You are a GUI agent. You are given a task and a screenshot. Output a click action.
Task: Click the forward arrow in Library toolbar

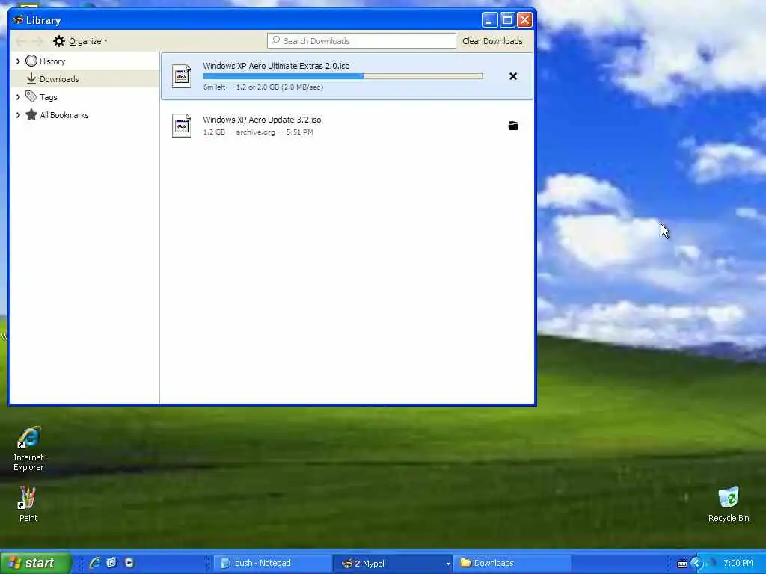coord(37,41)
